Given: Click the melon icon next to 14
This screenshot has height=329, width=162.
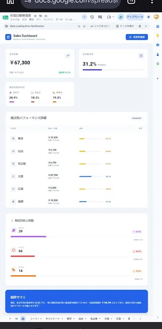Looking at the screenshot, I should pyautogui.click(x=13, y=270).
